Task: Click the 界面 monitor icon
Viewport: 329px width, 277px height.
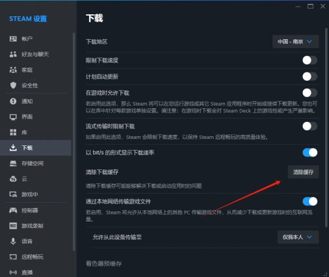Action: tap(13, 117)
